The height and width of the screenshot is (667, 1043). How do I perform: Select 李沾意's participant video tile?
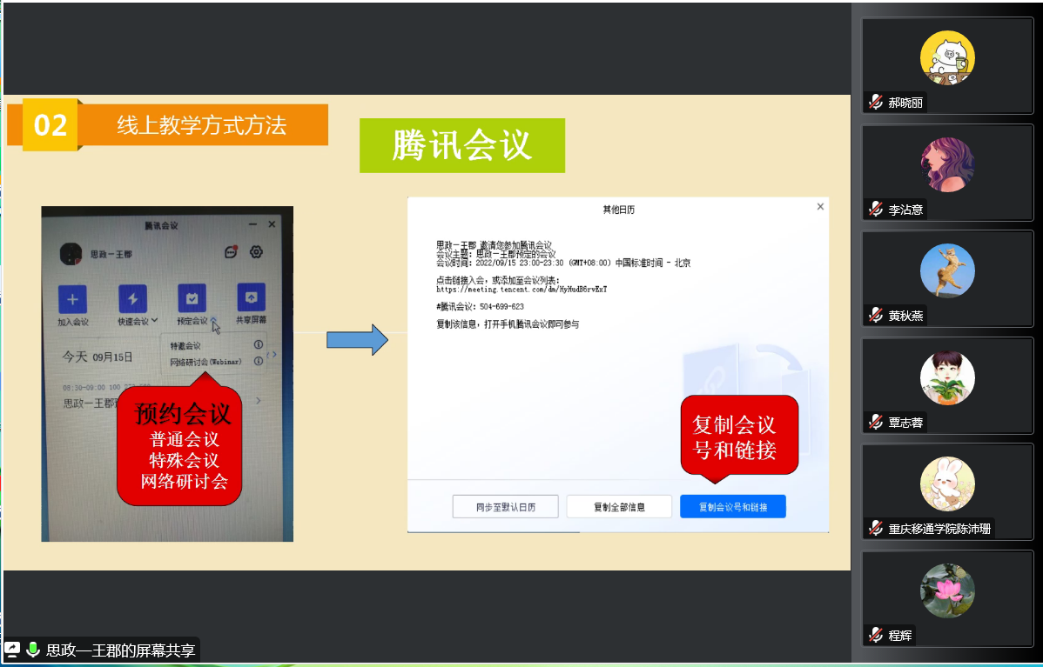click(x=947, y=172)
